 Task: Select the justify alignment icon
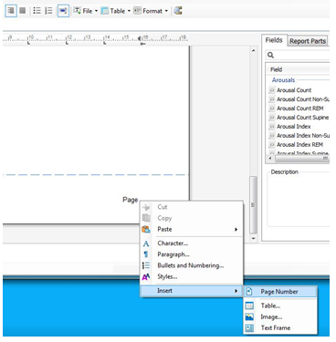[x=23, y=11]
